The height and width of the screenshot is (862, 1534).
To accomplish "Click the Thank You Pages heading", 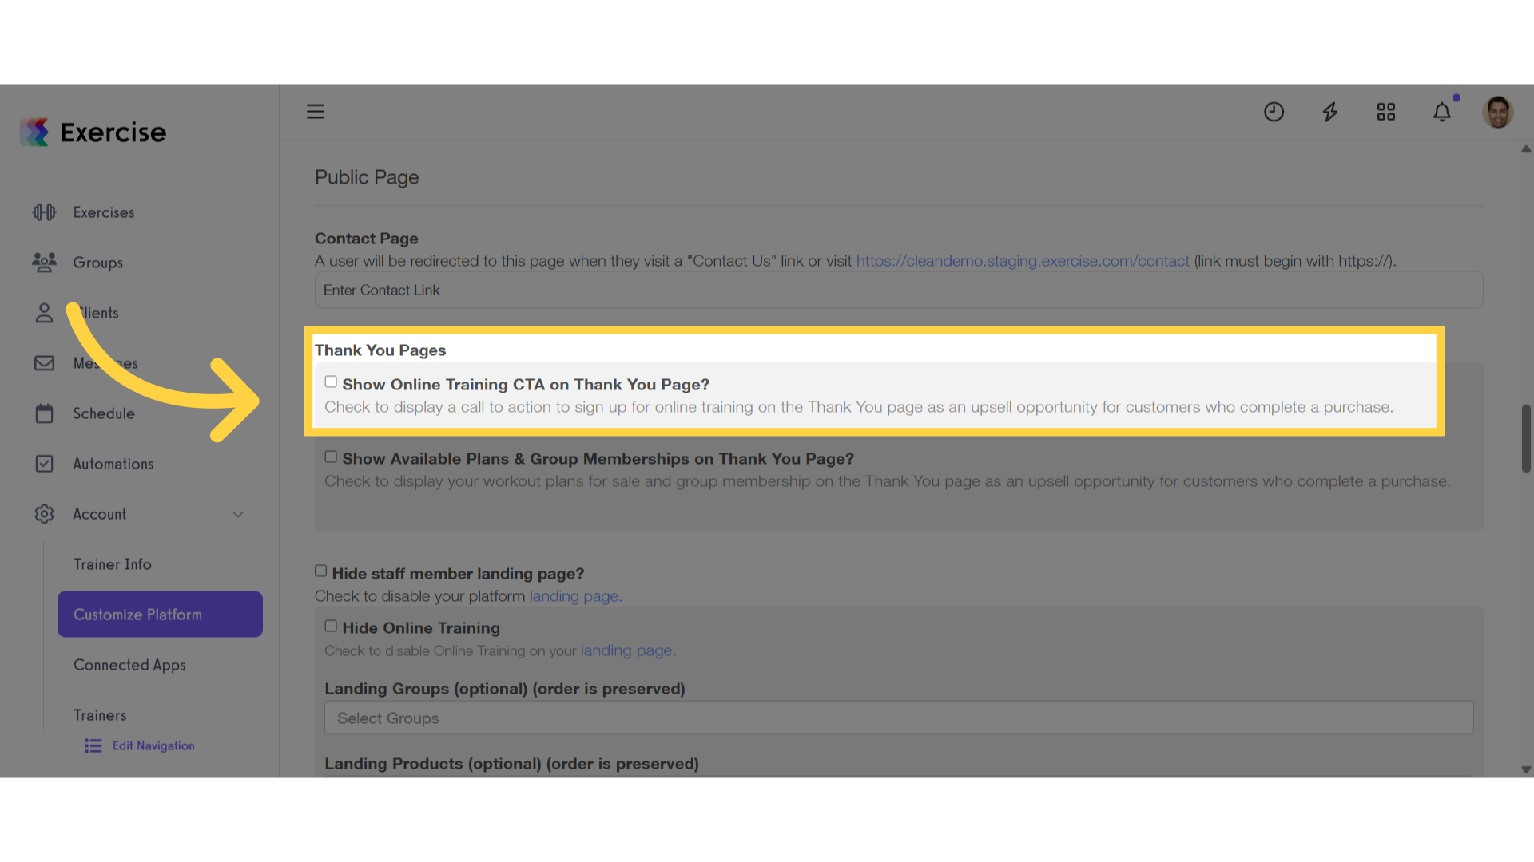I will (380, 350).
